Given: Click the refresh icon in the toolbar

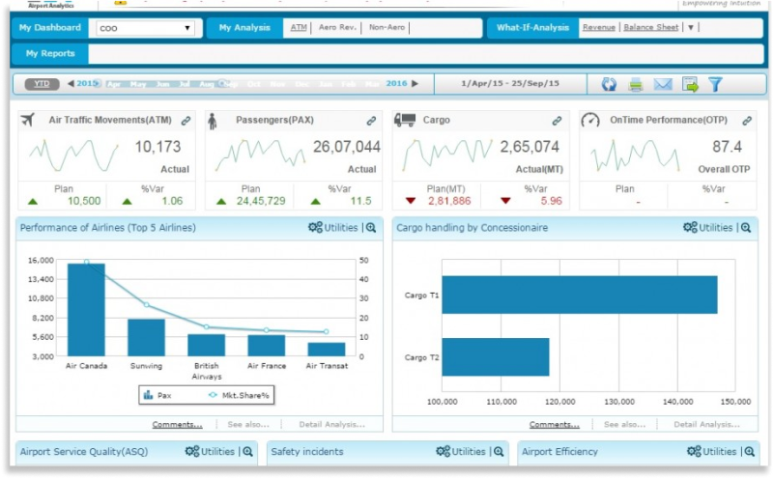Looking at the screenshot, I should (609, 84).
